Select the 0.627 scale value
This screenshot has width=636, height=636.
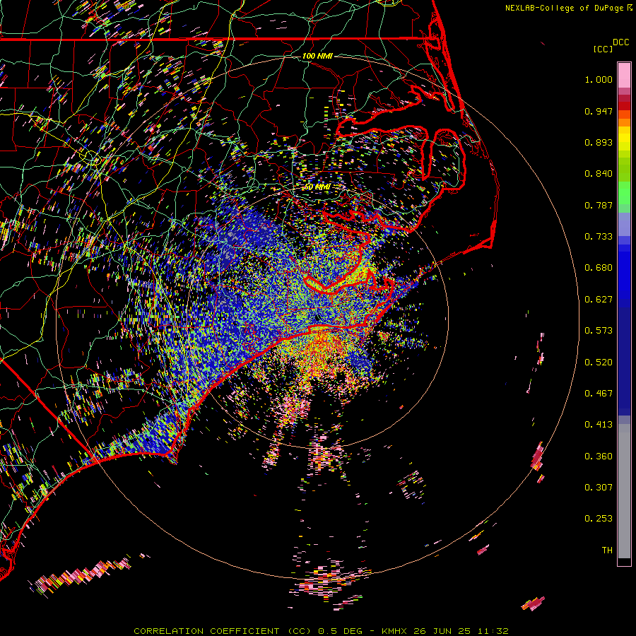[599, 300]
